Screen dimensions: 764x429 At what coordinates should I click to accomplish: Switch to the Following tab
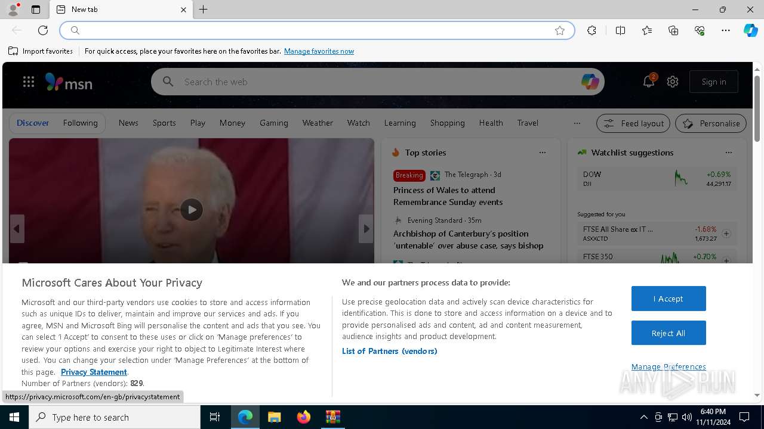tap(80, 123)
